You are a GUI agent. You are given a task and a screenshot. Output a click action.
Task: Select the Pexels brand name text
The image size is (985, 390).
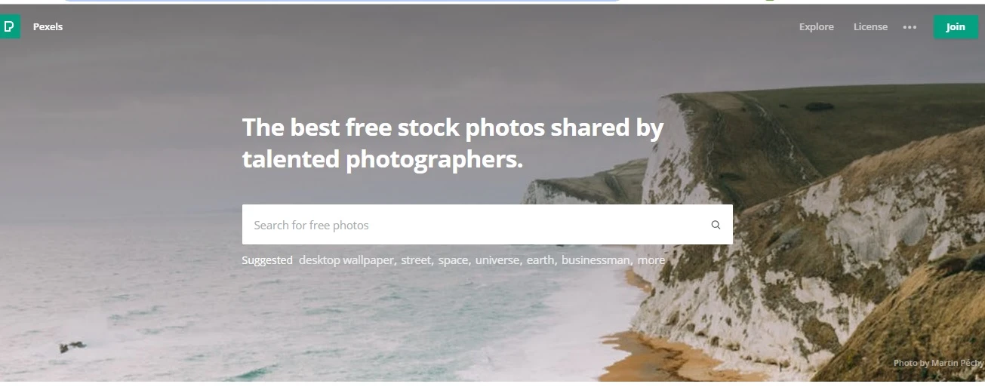[48, 27]
